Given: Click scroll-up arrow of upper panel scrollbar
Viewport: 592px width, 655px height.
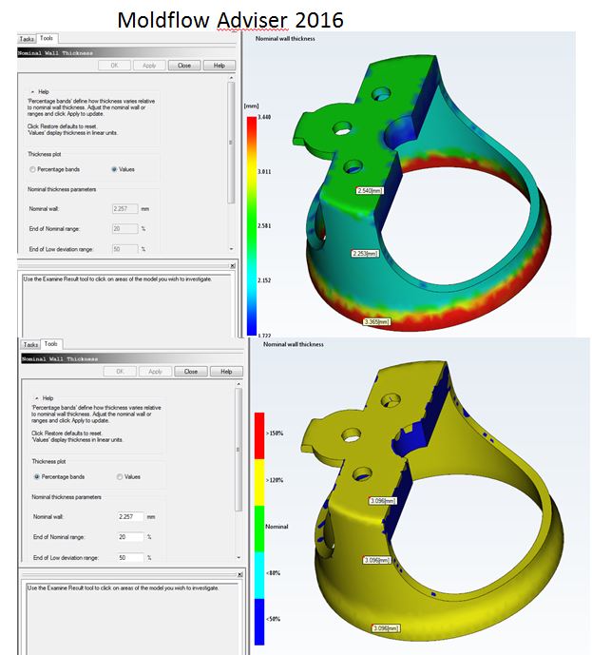Looking at the screenshot, I should pyautogui.click(x=231, y=78).
